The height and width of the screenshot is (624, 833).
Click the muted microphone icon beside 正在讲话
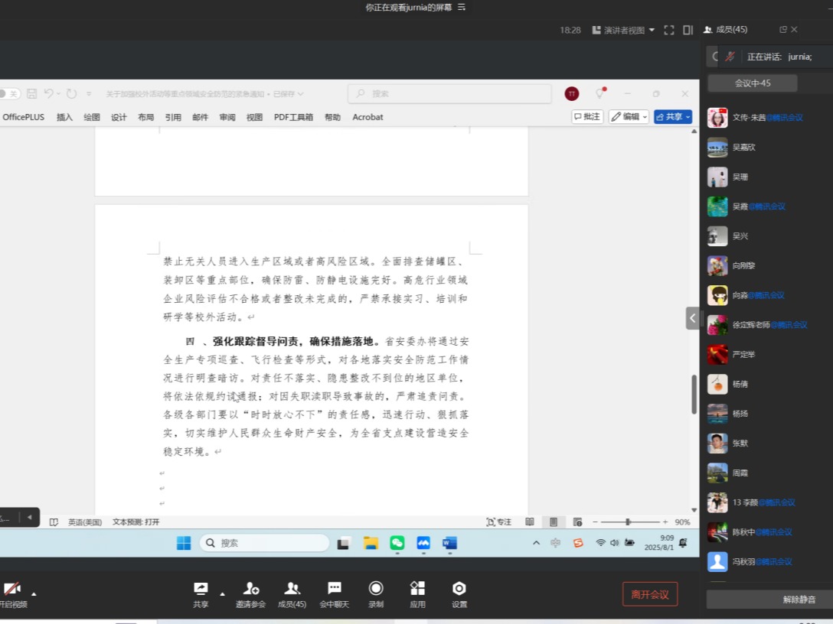pyautogui.click(x=730, y=57)
